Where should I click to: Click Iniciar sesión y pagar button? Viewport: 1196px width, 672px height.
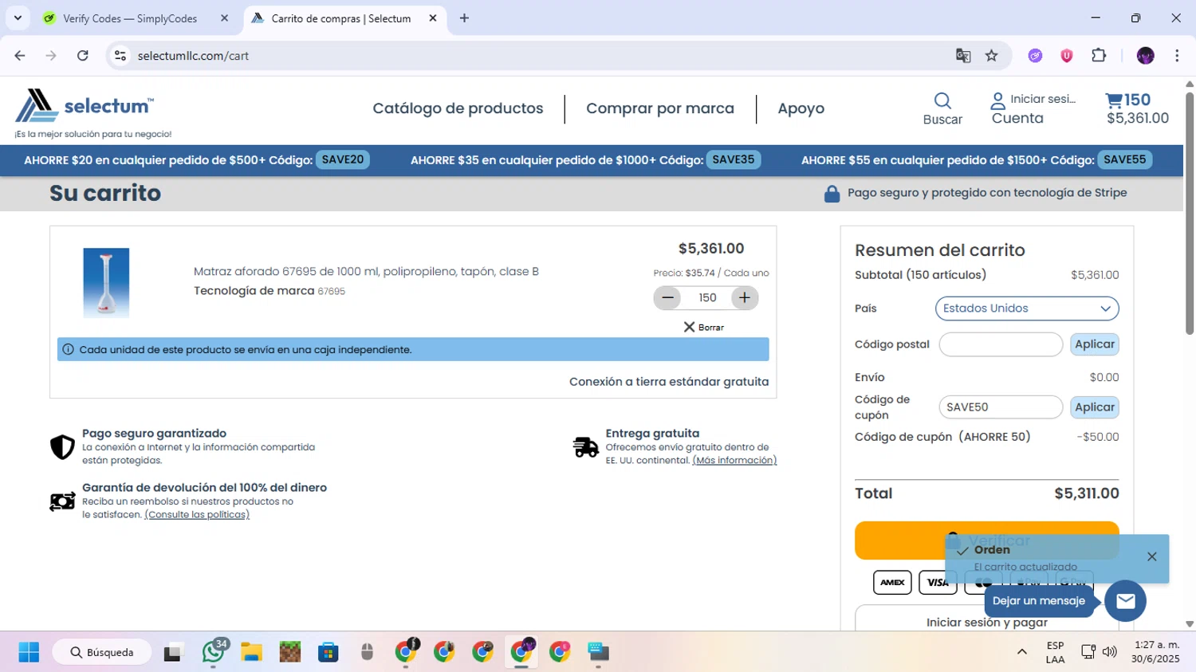(x=986, y=620)
